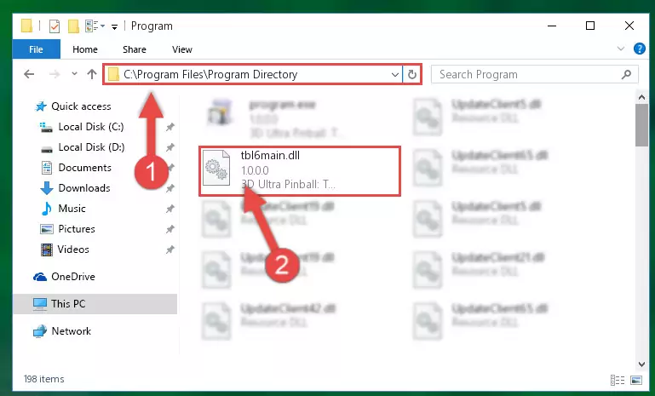Switch to the Home ribbon tab
Screen dimensions: 655x396
pyautogui.click(x=85, y=49)
